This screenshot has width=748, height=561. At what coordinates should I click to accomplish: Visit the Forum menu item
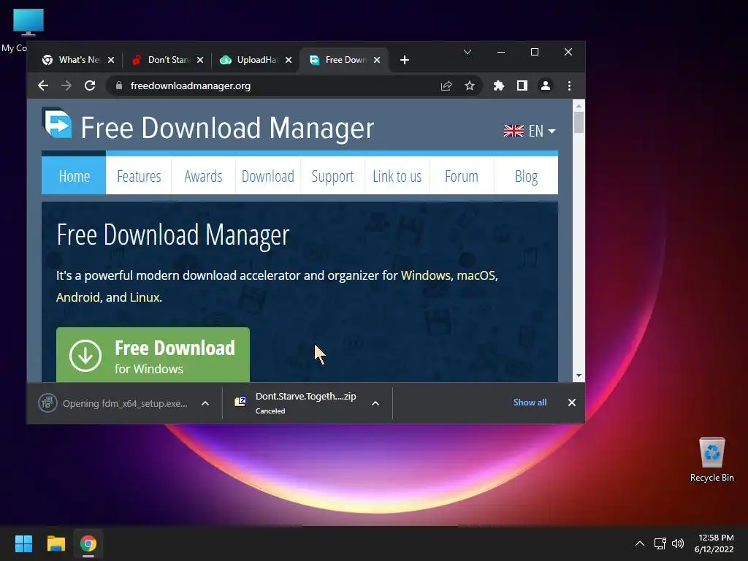click(x=462, y=176)
